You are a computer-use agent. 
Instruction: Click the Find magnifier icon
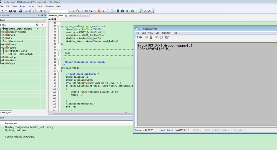pyautogui.click(x=78, y=11)
